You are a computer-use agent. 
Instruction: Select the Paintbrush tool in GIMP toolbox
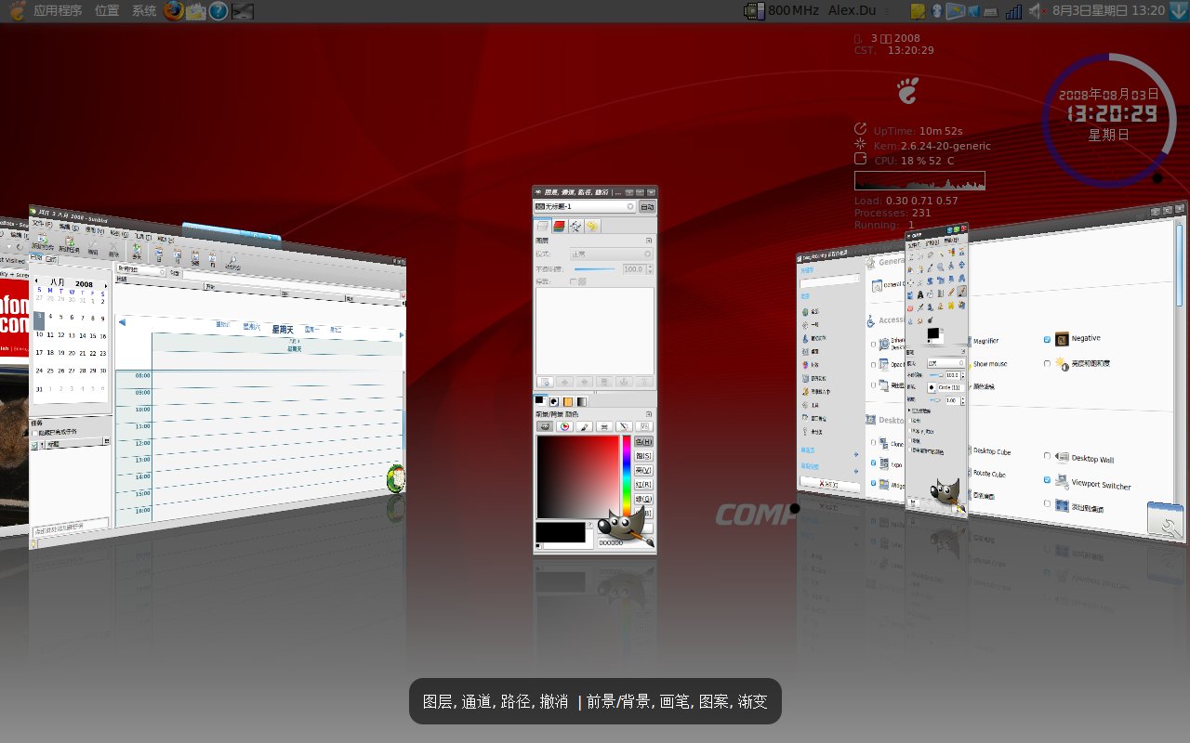point(961,291)
